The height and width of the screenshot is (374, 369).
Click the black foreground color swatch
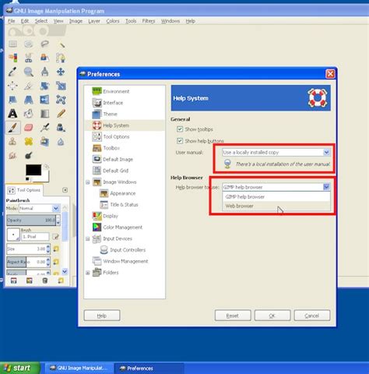click(33, 170)
